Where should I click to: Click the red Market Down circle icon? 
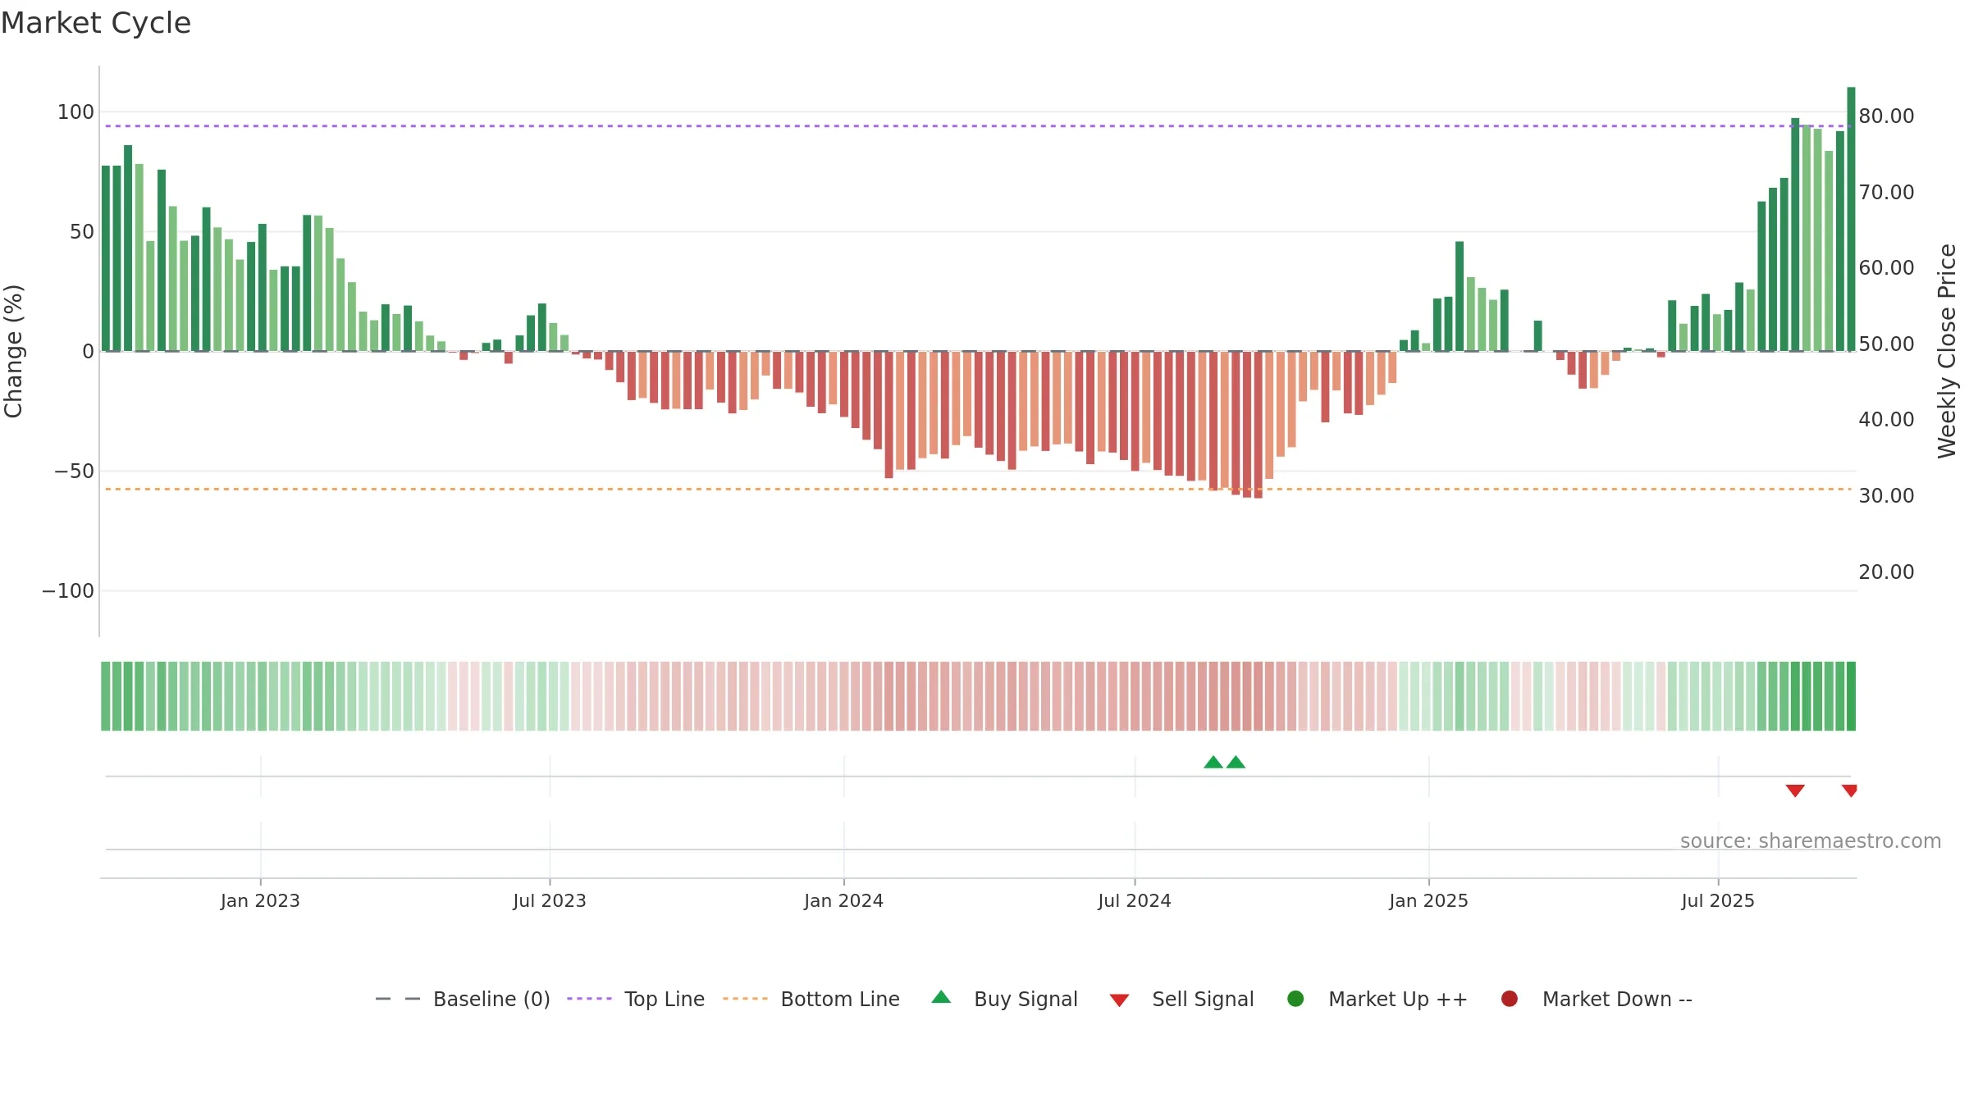point(1509,999)
